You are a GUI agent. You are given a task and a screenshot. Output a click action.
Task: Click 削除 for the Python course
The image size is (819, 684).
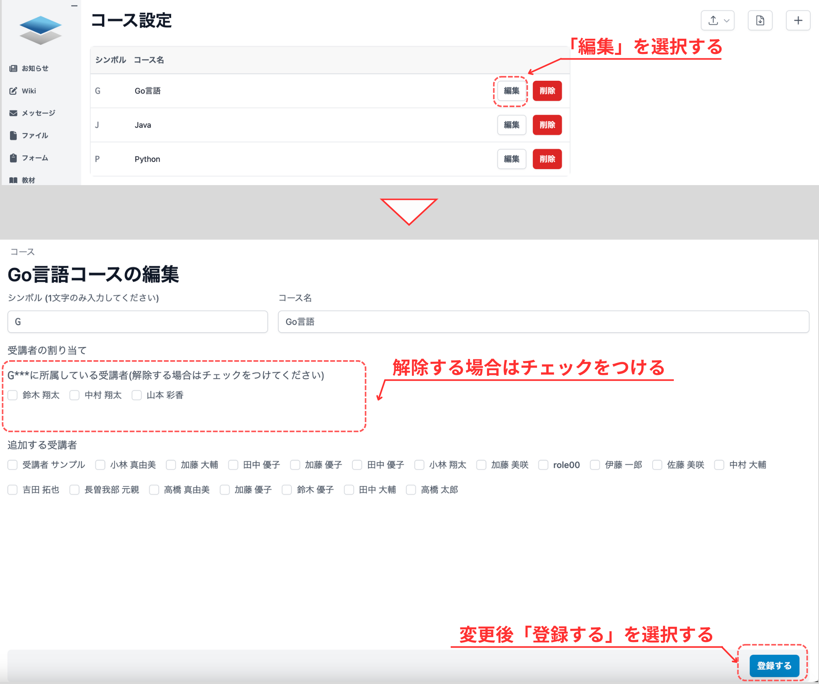547,159
